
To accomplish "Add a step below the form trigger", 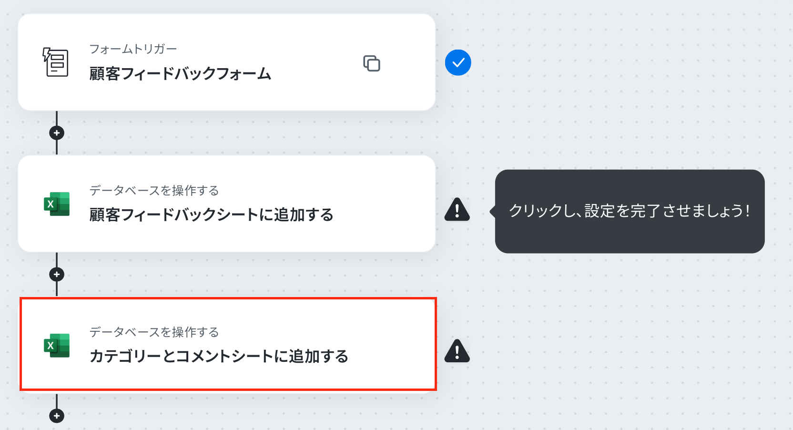I will pyautogui.click(x=57, y=133).
